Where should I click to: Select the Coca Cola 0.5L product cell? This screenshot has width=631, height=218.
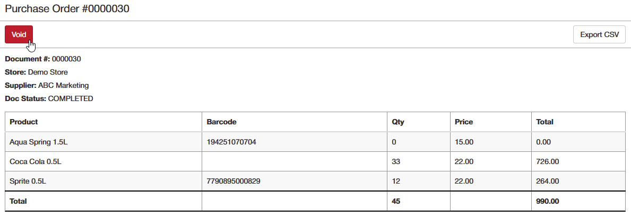pyautogui.click(x=103, y=161)
